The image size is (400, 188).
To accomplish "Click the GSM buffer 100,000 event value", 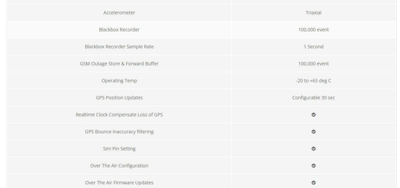I will [x=314, y=64].
